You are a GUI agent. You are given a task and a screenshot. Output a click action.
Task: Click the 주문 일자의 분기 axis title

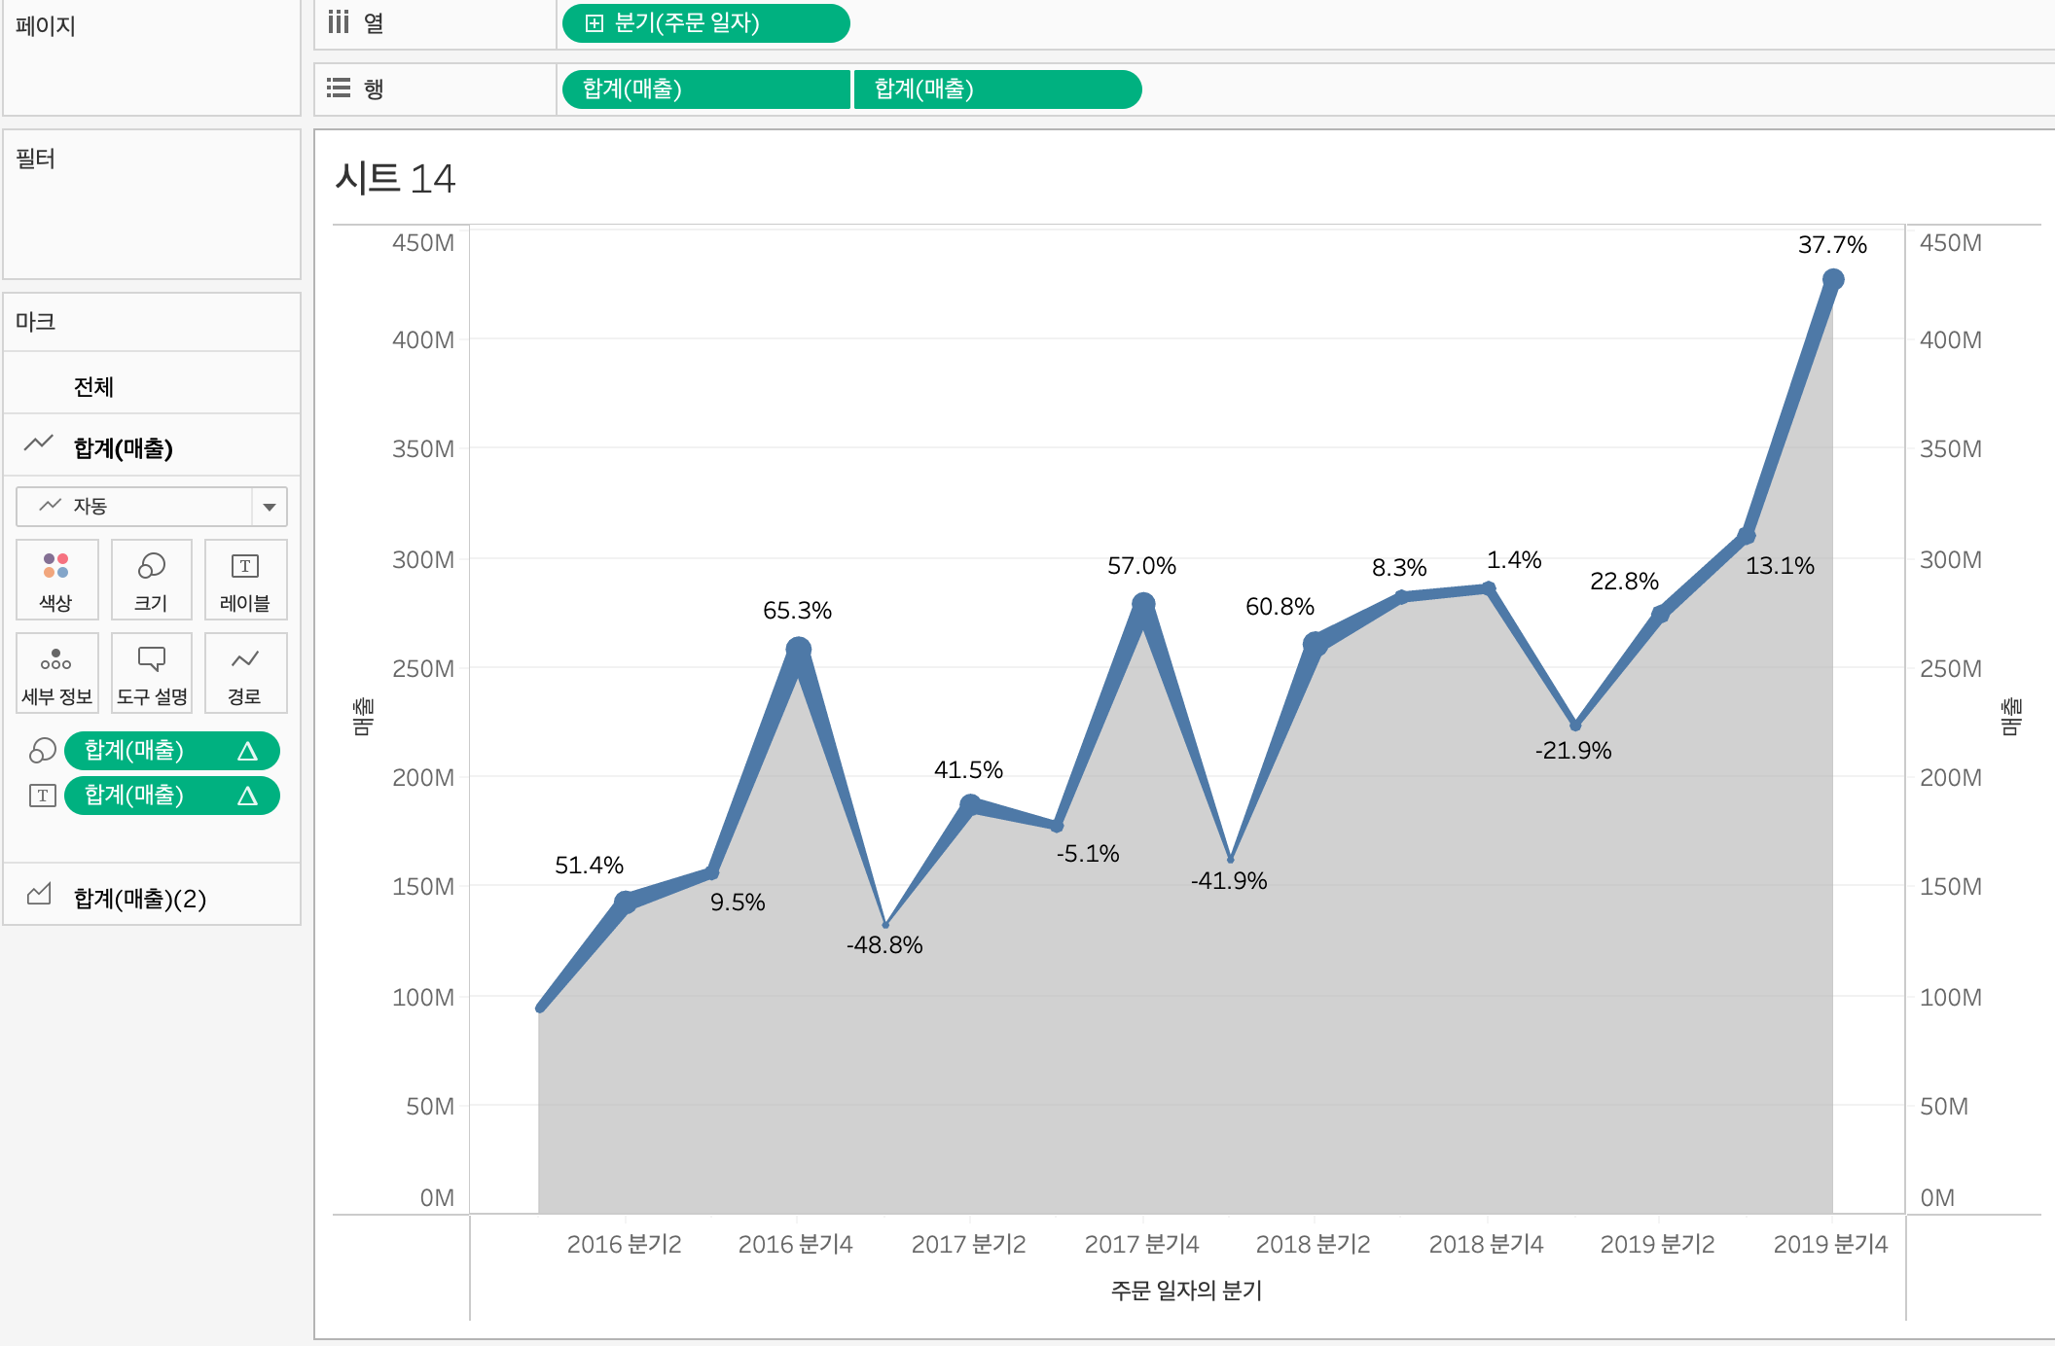1186,1291
